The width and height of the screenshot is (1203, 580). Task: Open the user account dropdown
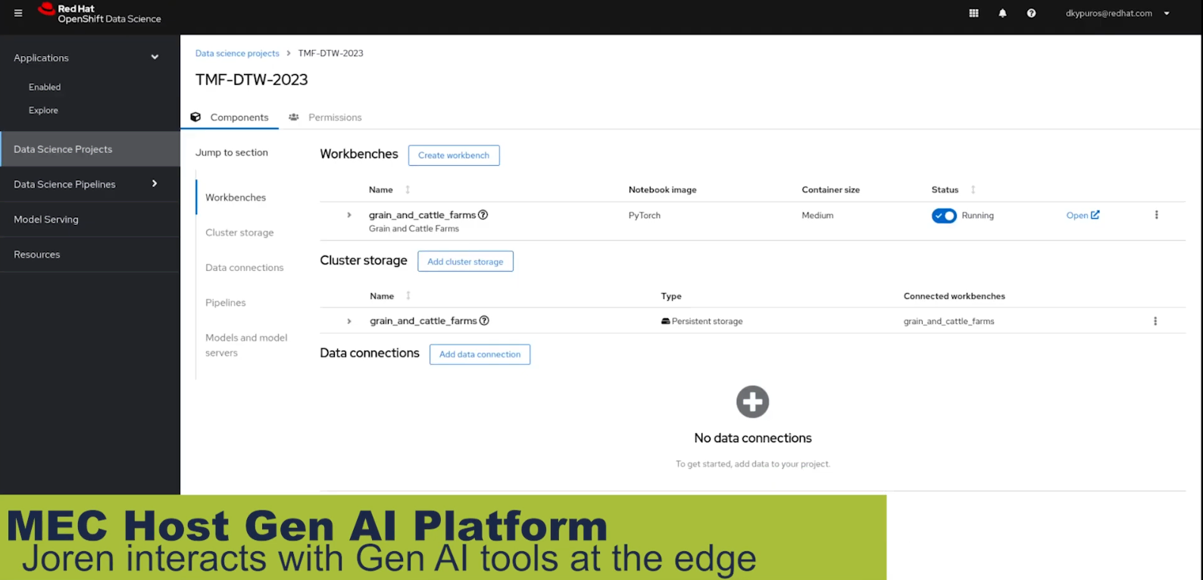[x=1117, y=13]
